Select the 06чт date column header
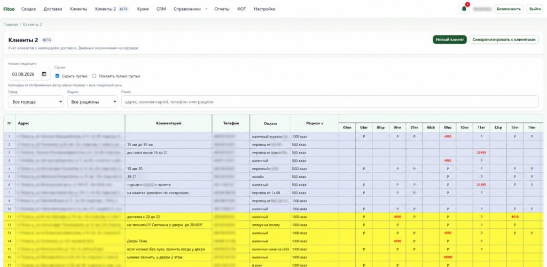The width and height of the screenshot is (547, 267). 397,128
